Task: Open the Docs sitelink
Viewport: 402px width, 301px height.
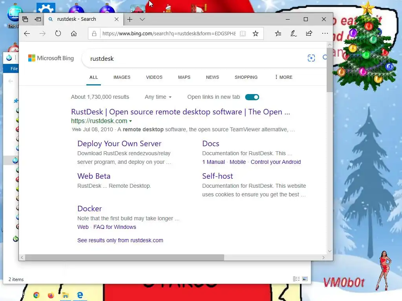Action: point(210,143)
